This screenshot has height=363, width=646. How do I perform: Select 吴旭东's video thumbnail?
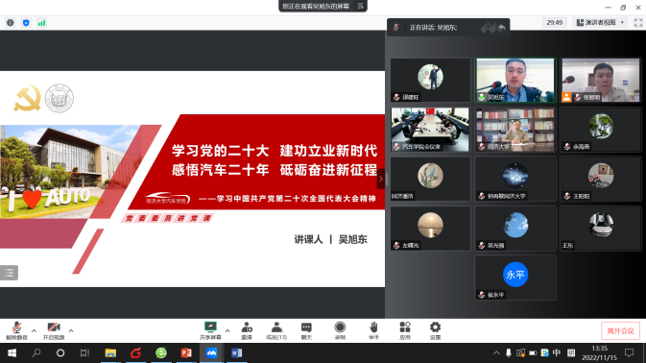tap(515, 80)
